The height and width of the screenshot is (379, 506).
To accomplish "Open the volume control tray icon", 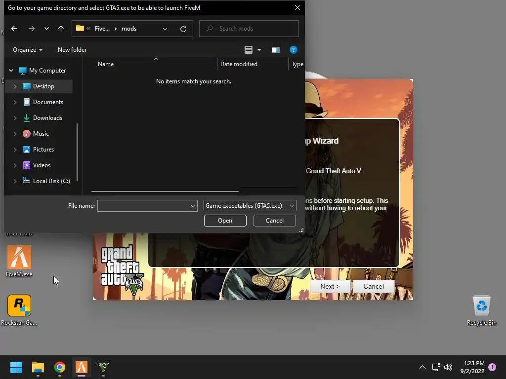I will (448, 367).
